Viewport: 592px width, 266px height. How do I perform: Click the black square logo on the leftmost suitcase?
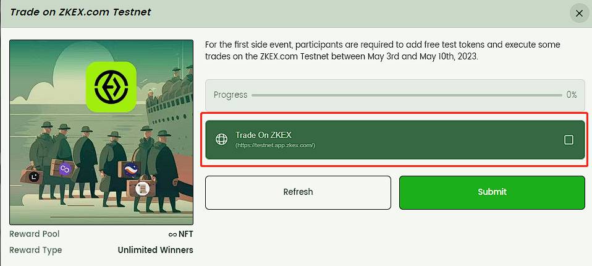(33, 176)
